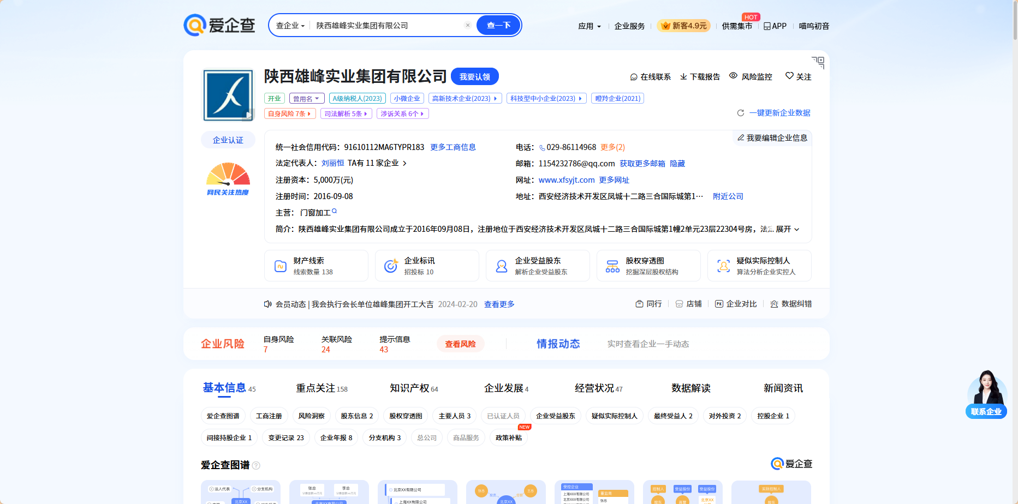The height and width of the screenshot is (504, 1018).
Task: Click the refresh icon to update company data
Action: (x=741, y=113)
